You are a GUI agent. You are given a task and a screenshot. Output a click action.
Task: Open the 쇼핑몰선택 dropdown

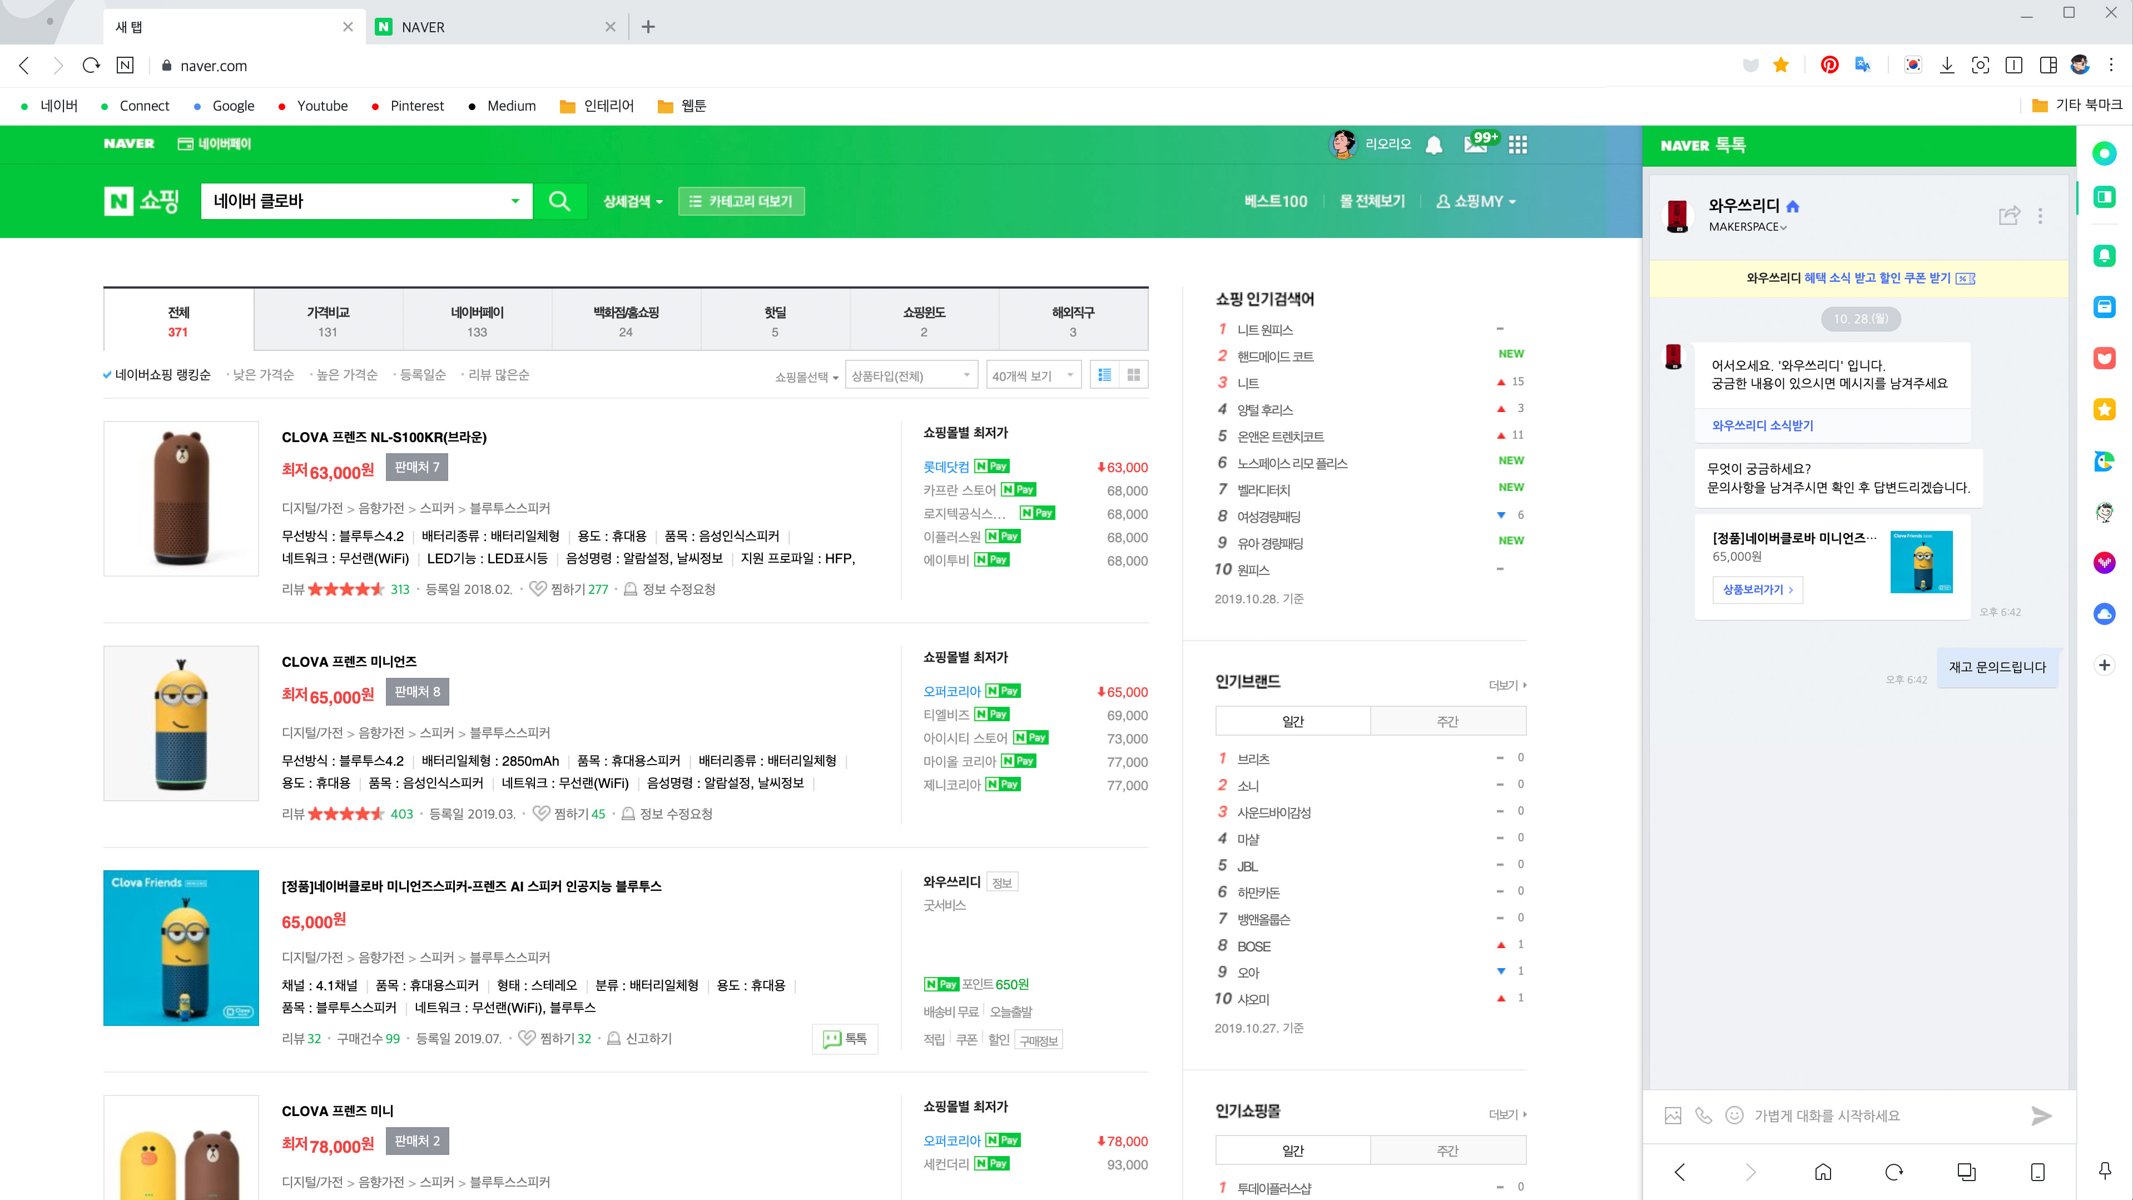[806, 377]
